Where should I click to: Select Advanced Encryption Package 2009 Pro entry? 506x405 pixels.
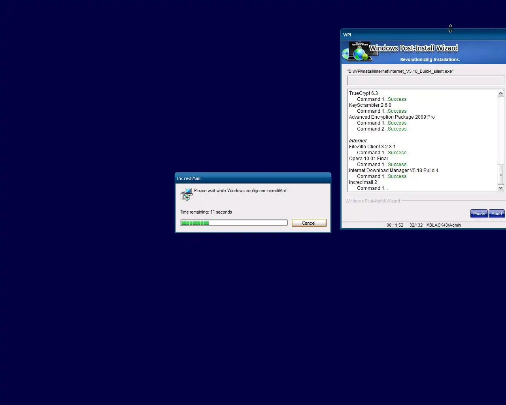tap(392, 117)
